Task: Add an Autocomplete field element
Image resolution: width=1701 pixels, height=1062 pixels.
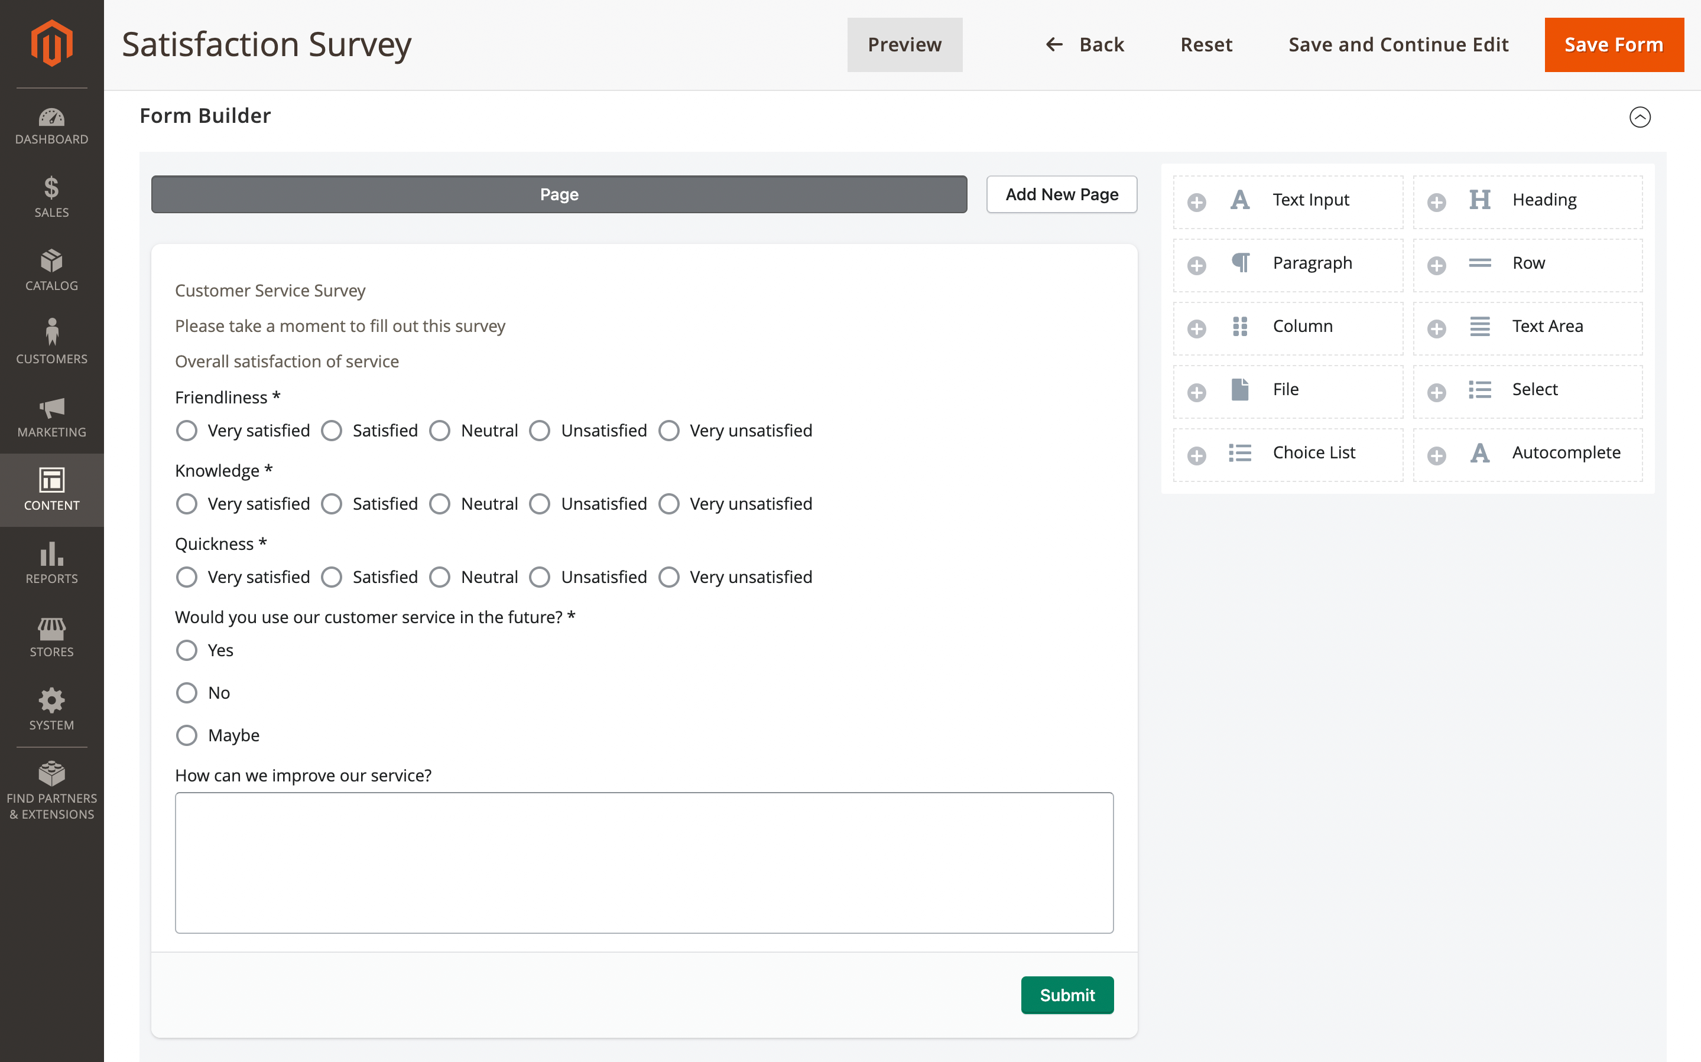Action: point(1527,454)
